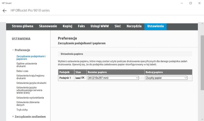Screen dimensions: 204x121
Task: Go to Data i czas settings
Action: pos(22,71)
